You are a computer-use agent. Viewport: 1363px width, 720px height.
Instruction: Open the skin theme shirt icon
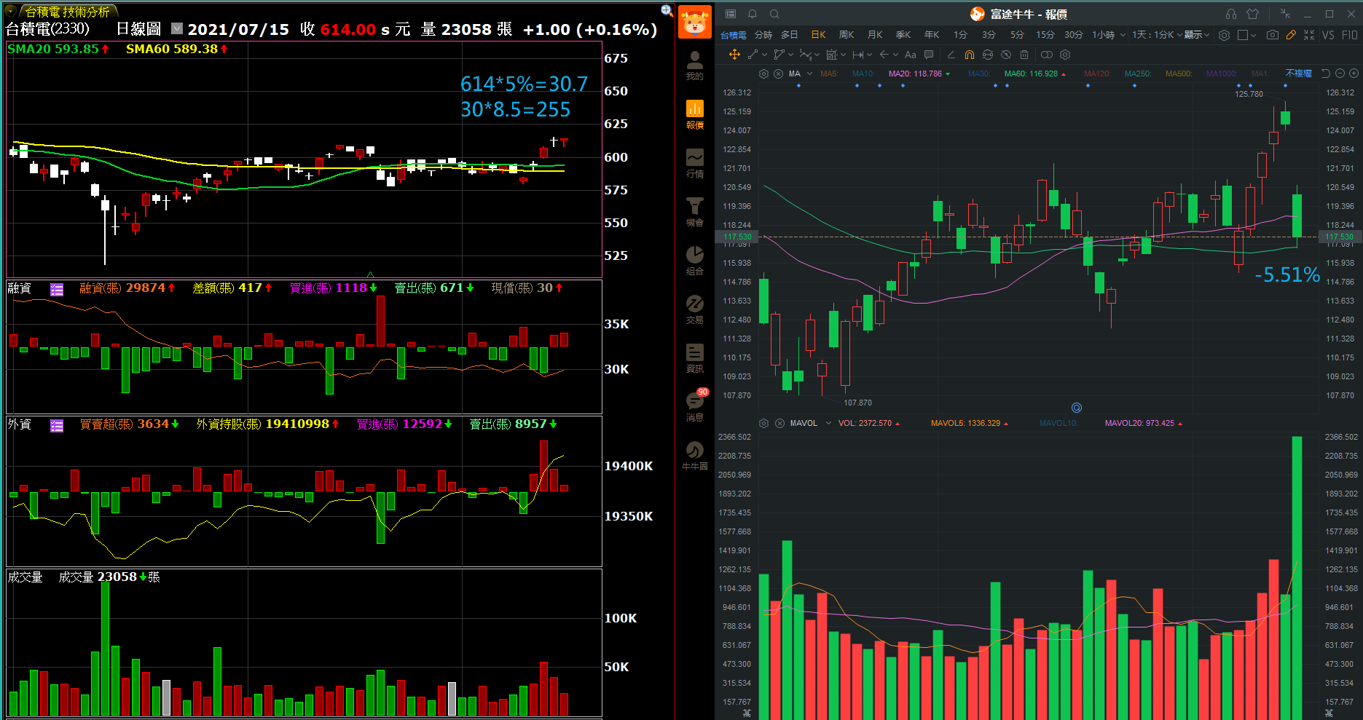[x=1253, y=14]
